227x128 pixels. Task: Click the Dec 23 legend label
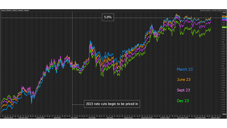pos(183,101)
